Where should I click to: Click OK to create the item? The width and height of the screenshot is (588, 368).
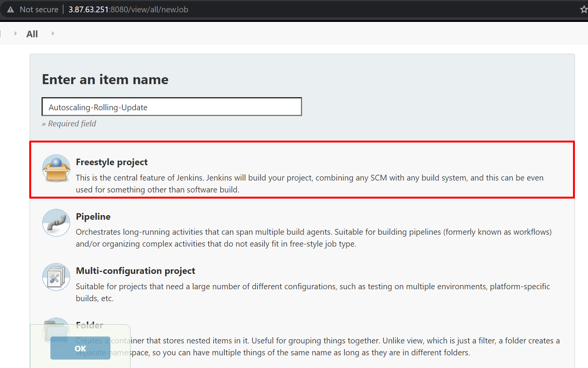point(80,348)
